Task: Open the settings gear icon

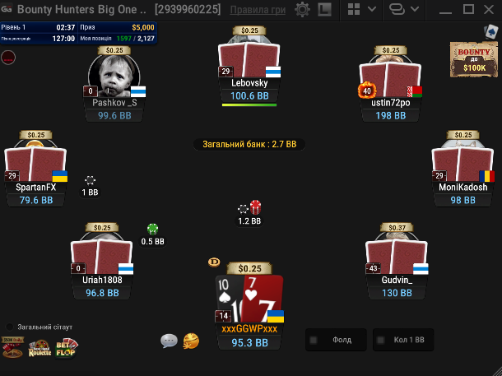Action: click(x=302, y=9)
